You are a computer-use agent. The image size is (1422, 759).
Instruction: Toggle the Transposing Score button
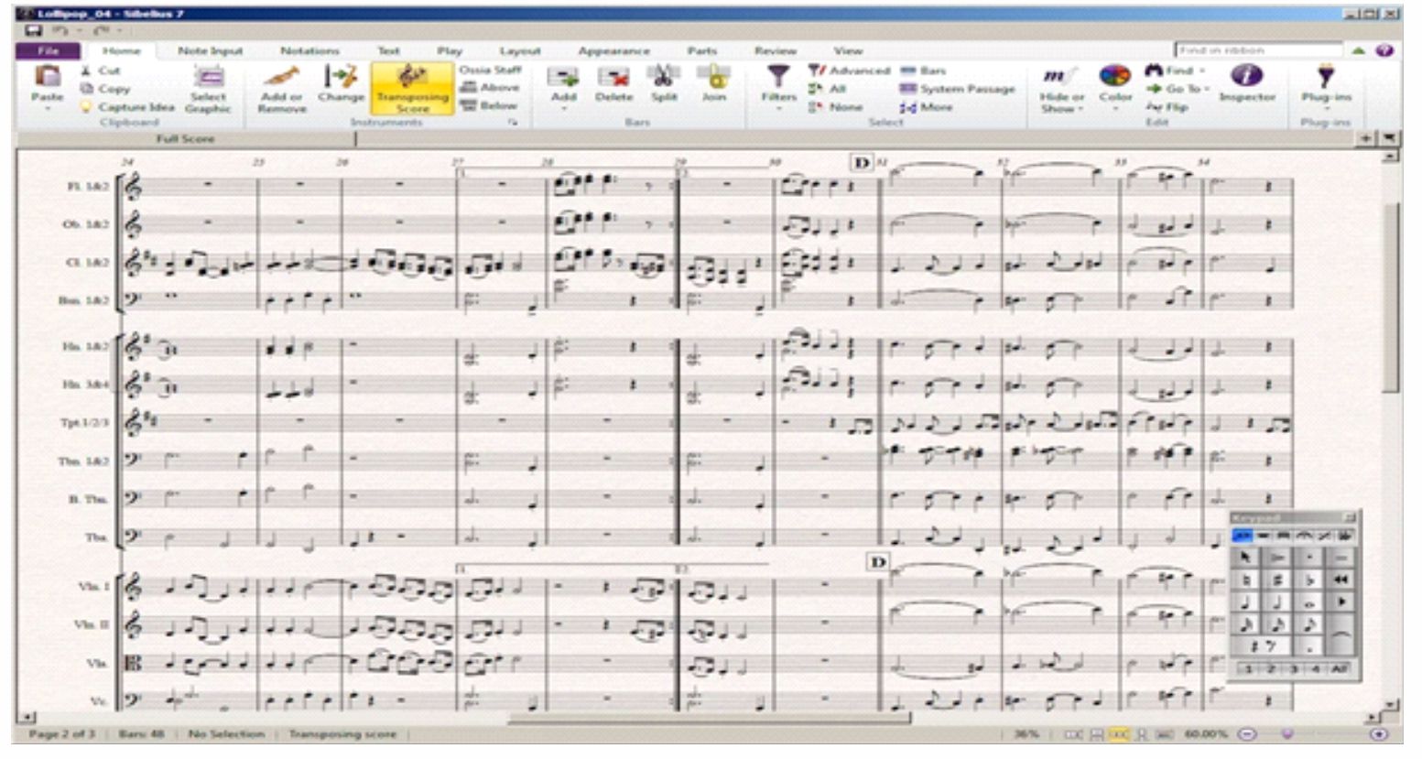pyautogui.click(x=412, y=89)
